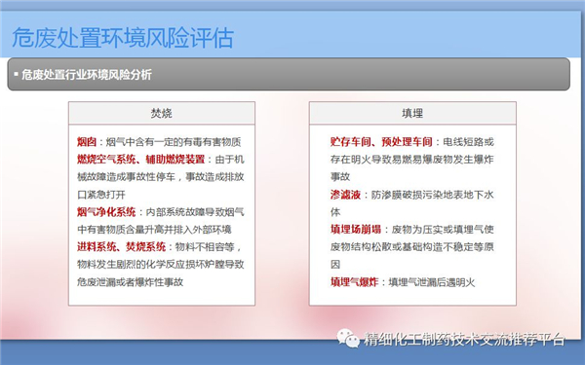Click the red heading 烟囱

[x=87, y=142]
